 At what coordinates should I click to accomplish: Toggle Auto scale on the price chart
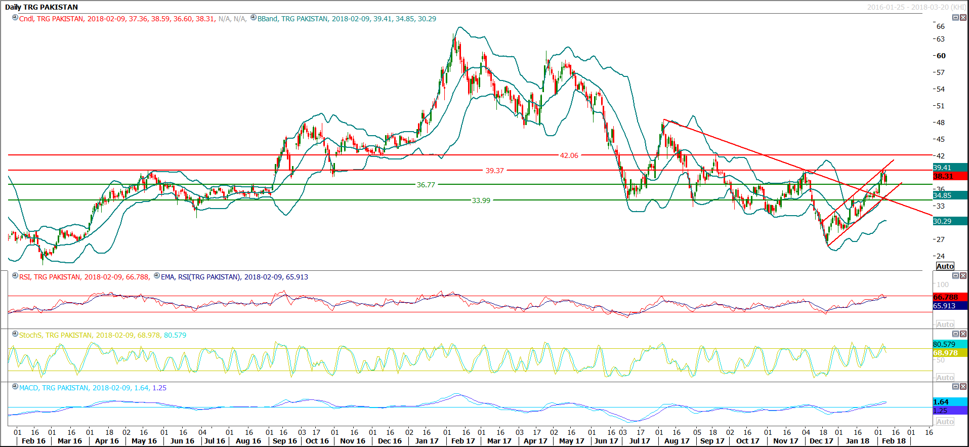click(945, 266)
